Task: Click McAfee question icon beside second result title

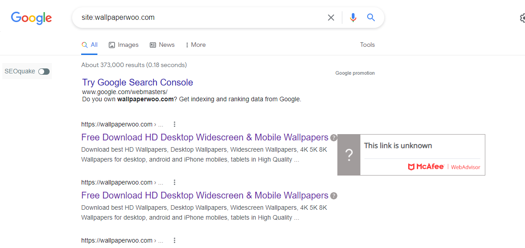Action: tap(333, 196)
